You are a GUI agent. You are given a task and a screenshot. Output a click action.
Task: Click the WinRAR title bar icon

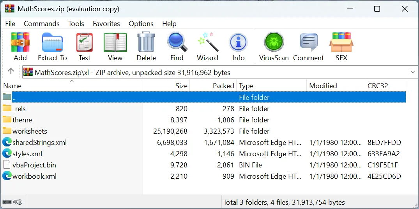pyautogui.click(x=10, y=9)
